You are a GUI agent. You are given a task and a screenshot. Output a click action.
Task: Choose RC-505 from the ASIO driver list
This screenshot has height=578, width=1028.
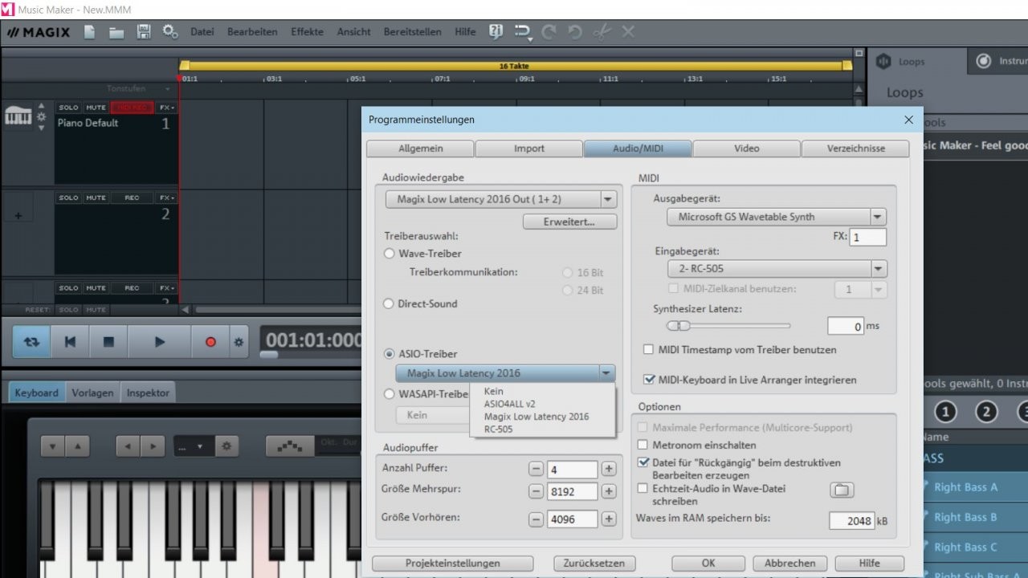tap(498, 429)
